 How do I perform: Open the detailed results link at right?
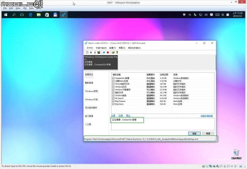click(x=207, y=116)
